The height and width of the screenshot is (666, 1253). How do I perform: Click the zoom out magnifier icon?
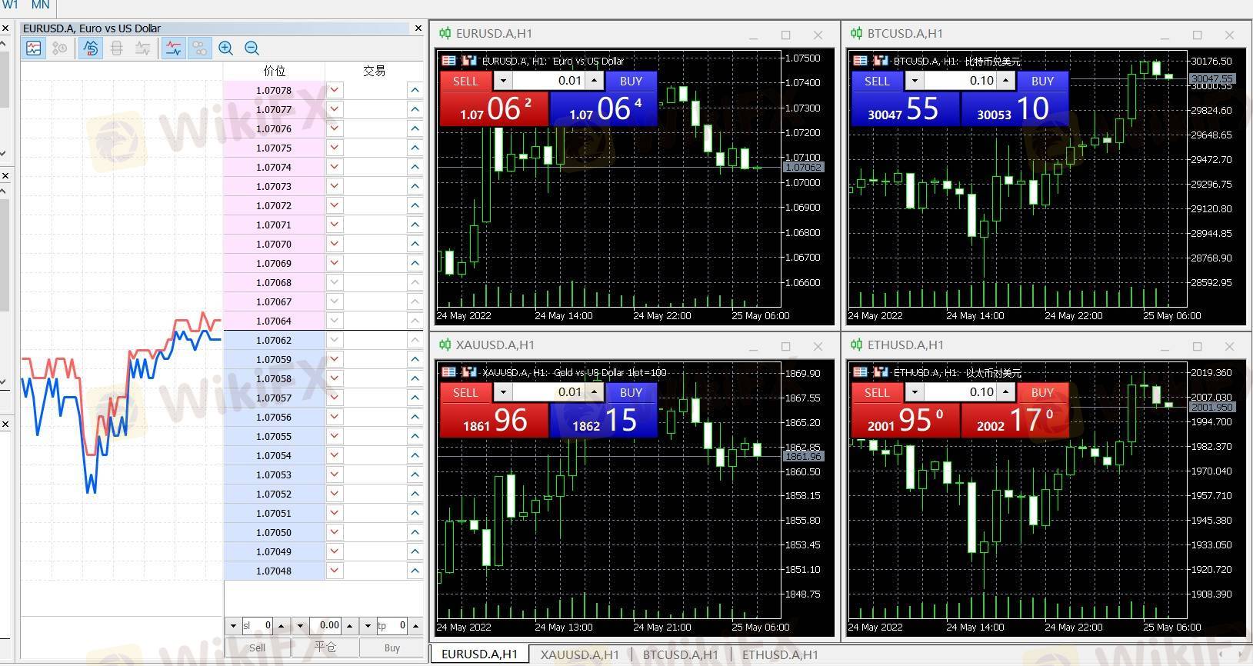[252, 48]
